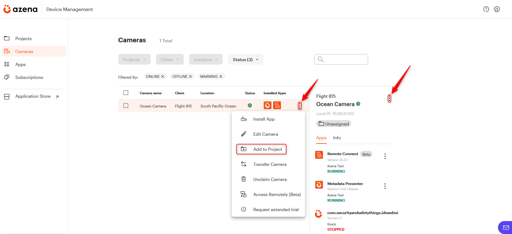Click the Application Store shop icon

click(7, 96)
